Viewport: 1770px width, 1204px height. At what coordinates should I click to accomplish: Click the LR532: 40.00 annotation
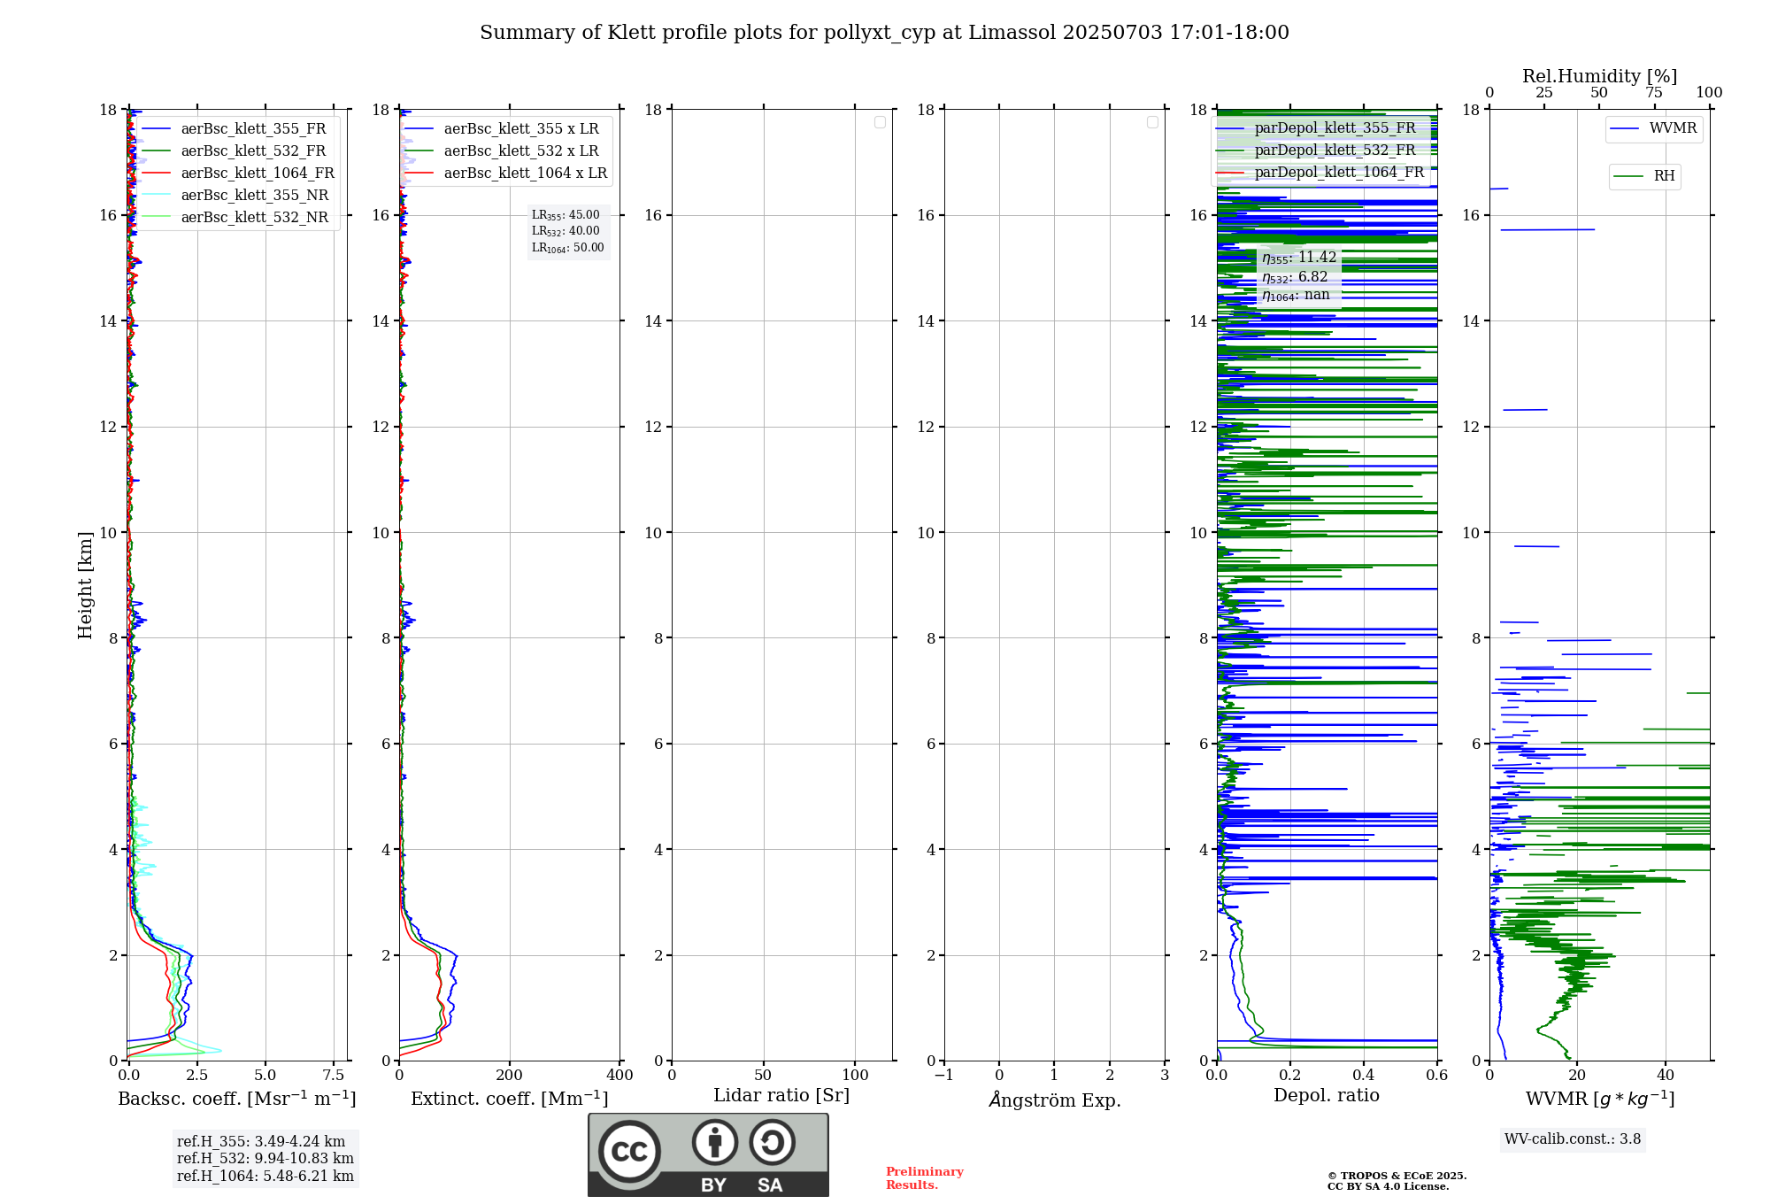(566, 231)
